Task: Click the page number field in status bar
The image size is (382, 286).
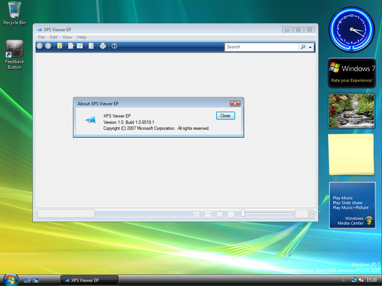Action: [66, 213]
